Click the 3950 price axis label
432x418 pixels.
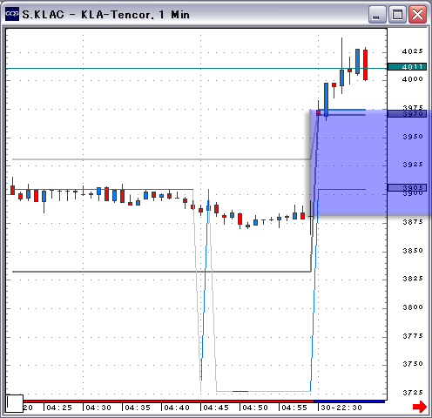[412, 137]
